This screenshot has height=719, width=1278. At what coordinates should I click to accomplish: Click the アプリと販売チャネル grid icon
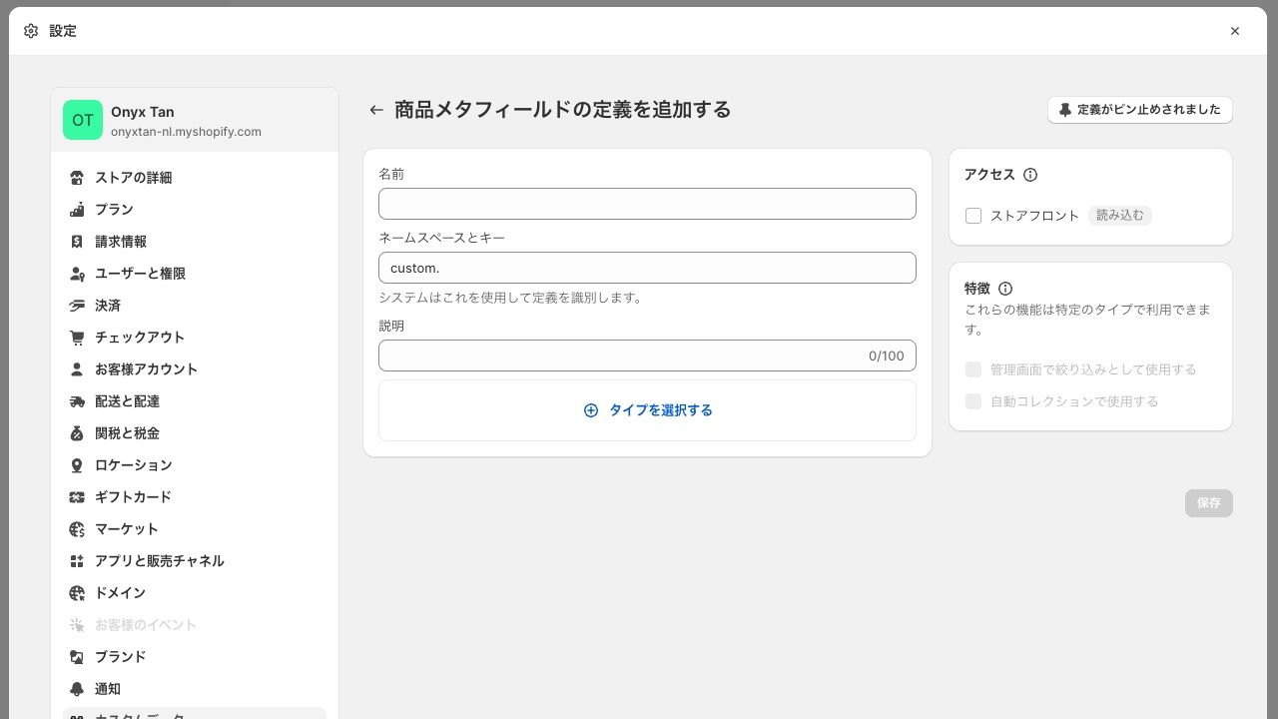coord(77,561)
